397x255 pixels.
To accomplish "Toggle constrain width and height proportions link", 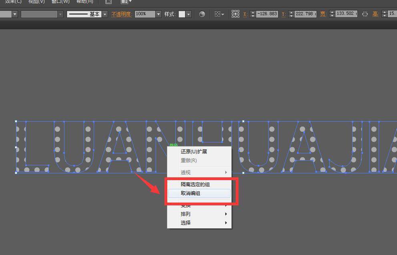I will click(365, 14).
